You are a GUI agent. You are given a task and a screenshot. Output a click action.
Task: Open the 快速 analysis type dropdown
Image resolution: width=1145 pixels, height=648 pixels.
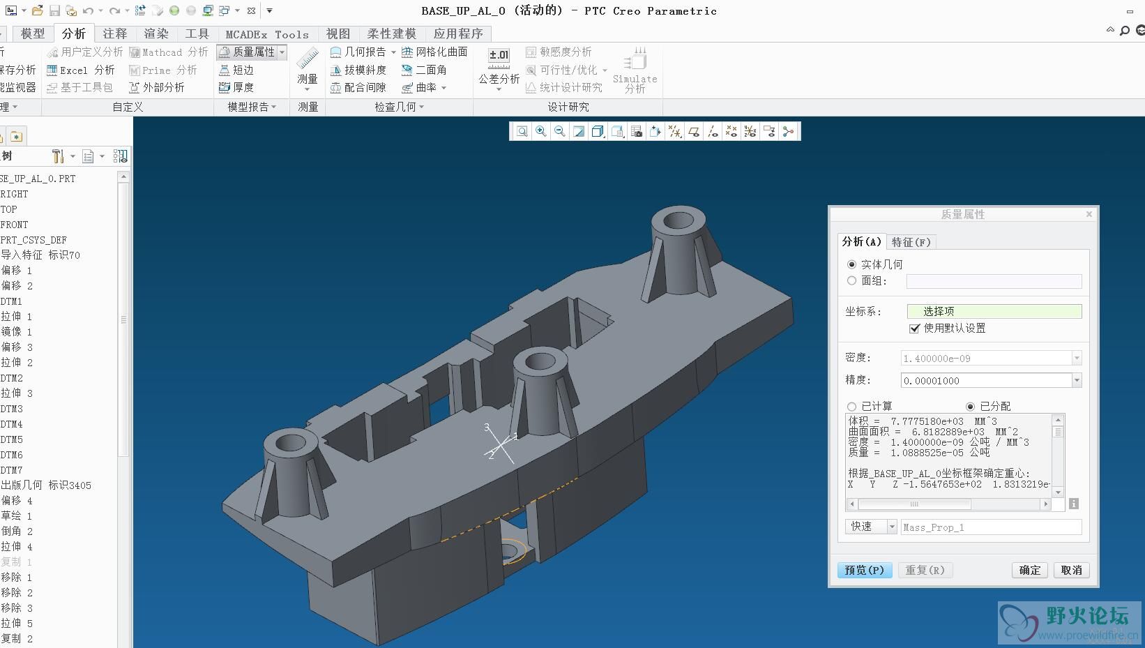891,527
